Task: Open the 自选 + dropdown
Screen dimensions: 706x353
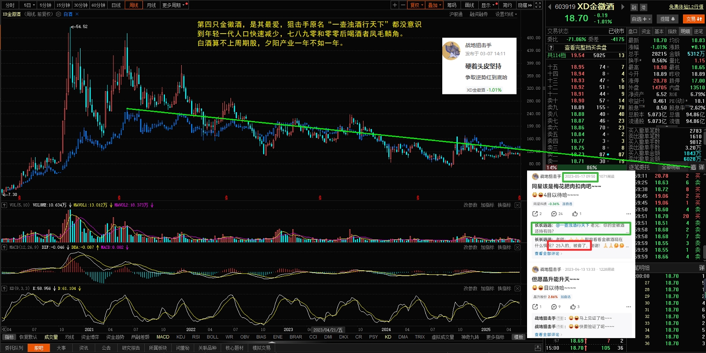Action: pyautogui.click(x=641, y=19)
